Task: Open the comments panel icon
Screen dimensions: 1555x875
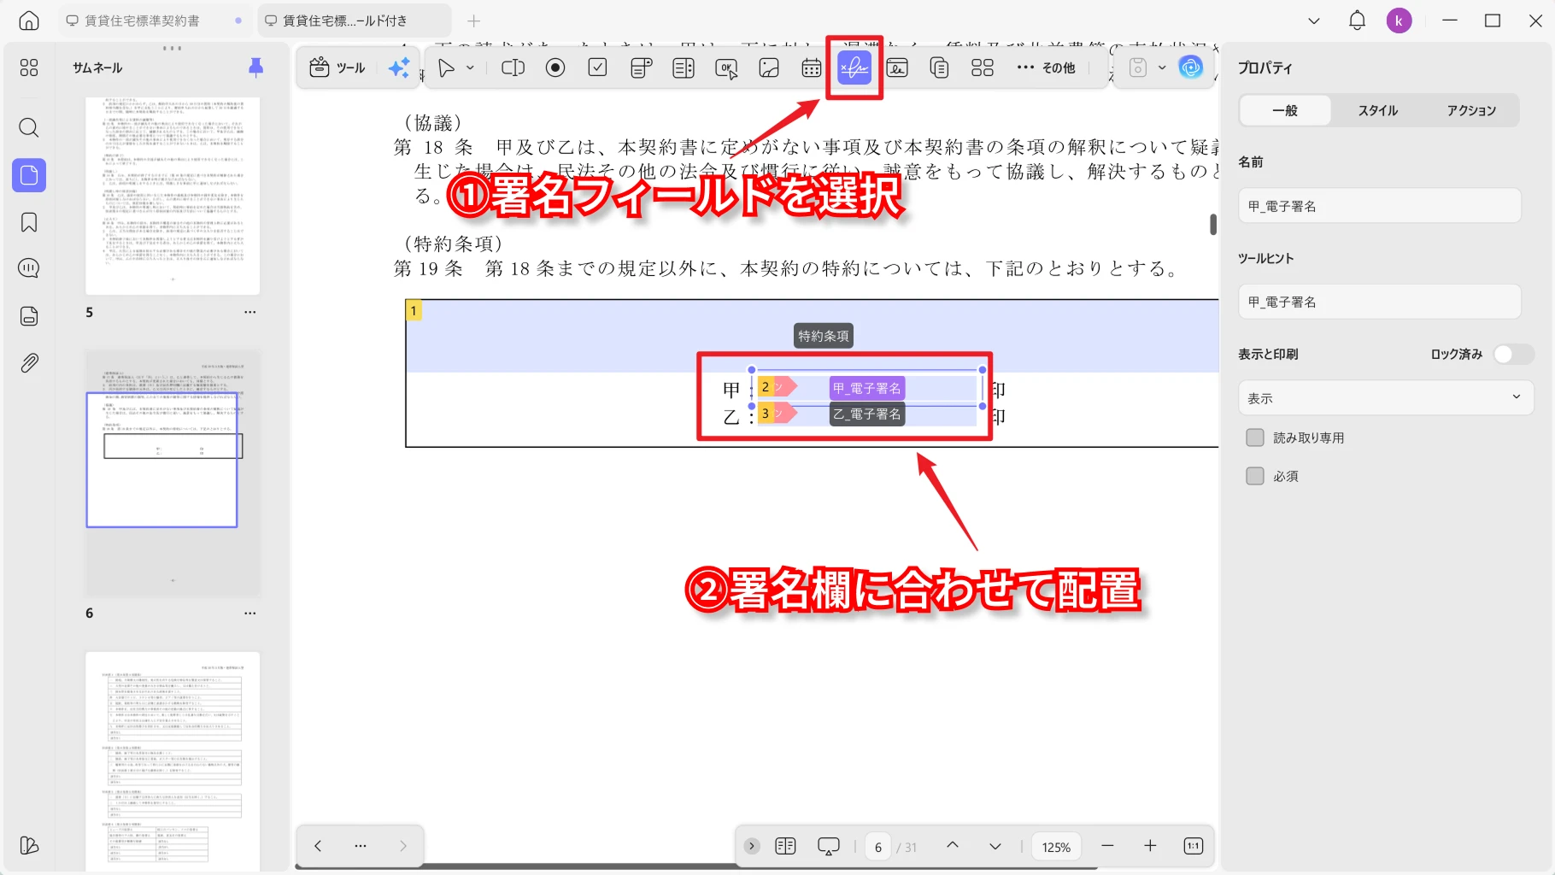Action: click(29, 268)
